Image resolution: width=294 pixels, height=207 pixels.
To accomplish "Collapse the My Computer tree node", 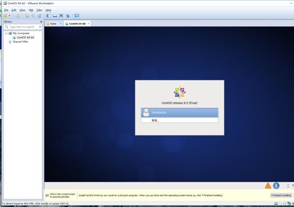I will (x=6, y=33).
